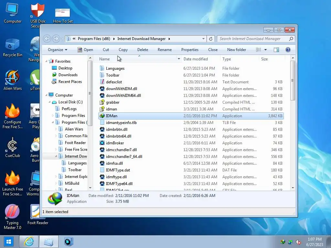
Task: Click Delete in the toolbar
Action: tap(143, 49)
